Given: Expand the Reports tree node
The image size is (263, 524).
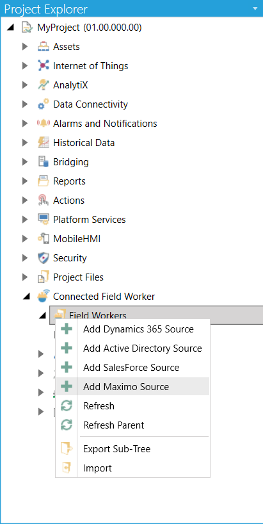Looking at the screenshot, I should [25, 181].
